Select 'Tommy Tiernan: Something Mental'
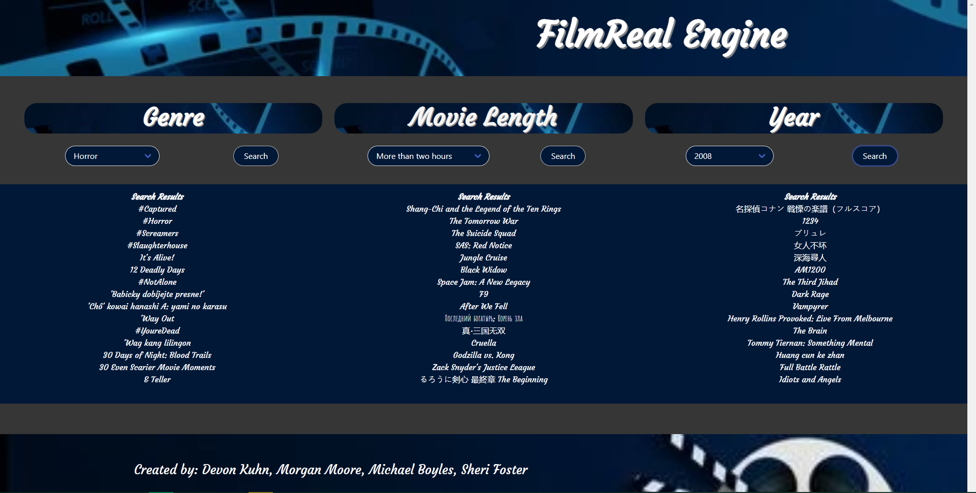The image size is (976, 493). pyautogui.click(x=810, y=343)
